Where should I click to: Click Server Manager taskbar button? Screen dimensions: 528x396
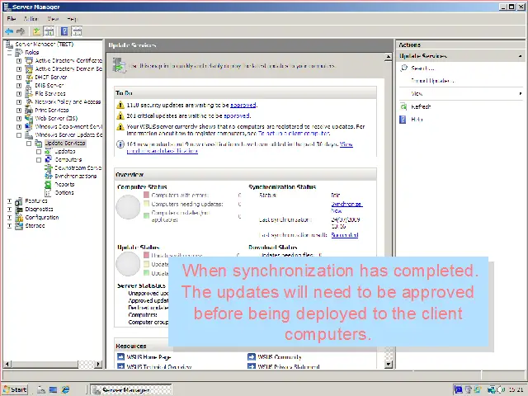coord(131,389)
